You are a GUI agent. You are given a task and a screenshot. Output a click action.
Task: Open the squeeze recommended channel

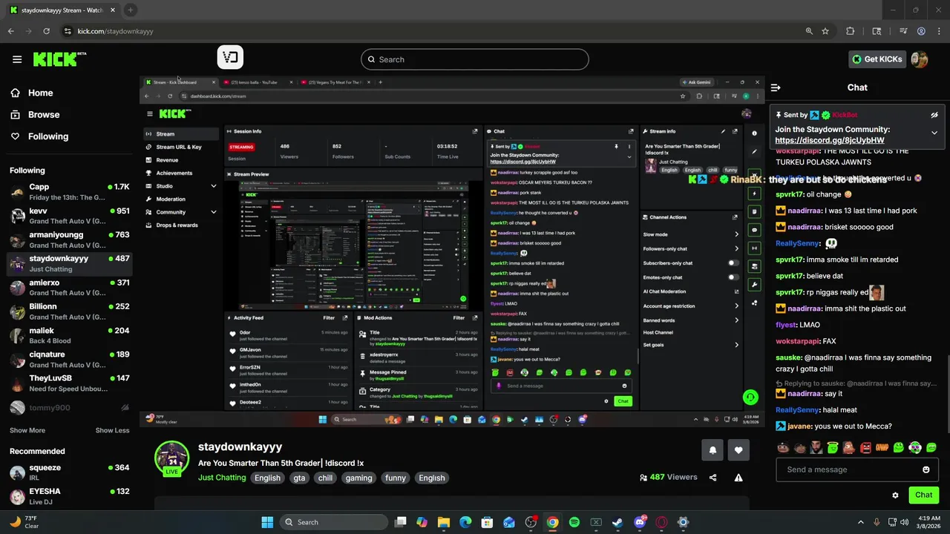(70, 472)
